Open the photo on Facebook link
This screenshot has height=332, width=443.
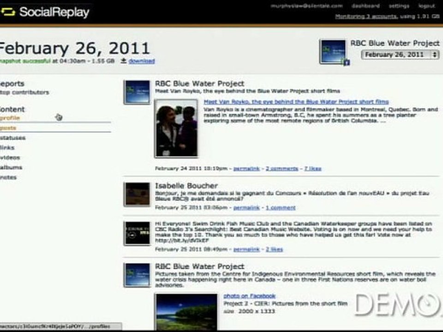click(x=249, y=296)
